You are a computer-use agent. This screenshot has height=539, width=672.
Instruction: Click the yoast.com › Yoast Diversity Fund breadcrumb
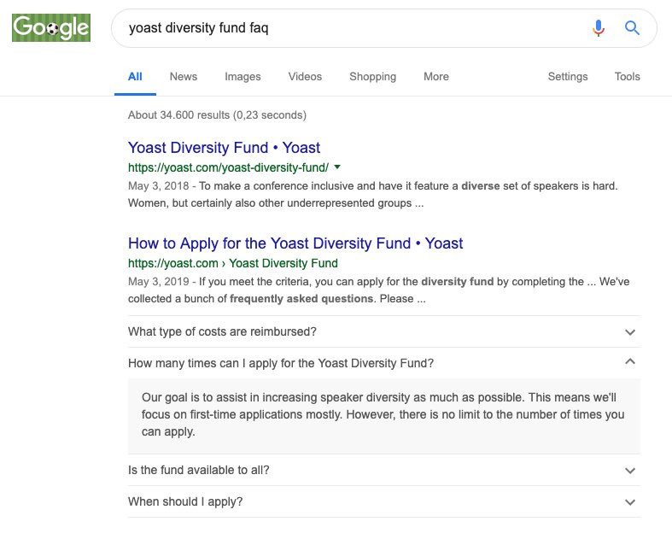point(232,263)
